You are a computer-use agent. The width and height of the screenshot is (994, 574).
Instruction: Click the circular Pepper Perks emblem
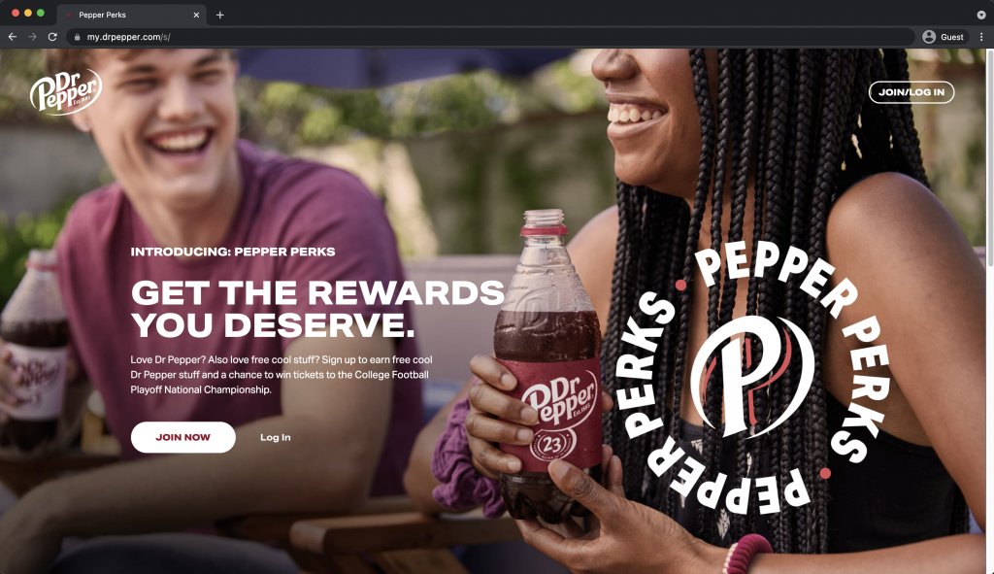pos(753,378)
